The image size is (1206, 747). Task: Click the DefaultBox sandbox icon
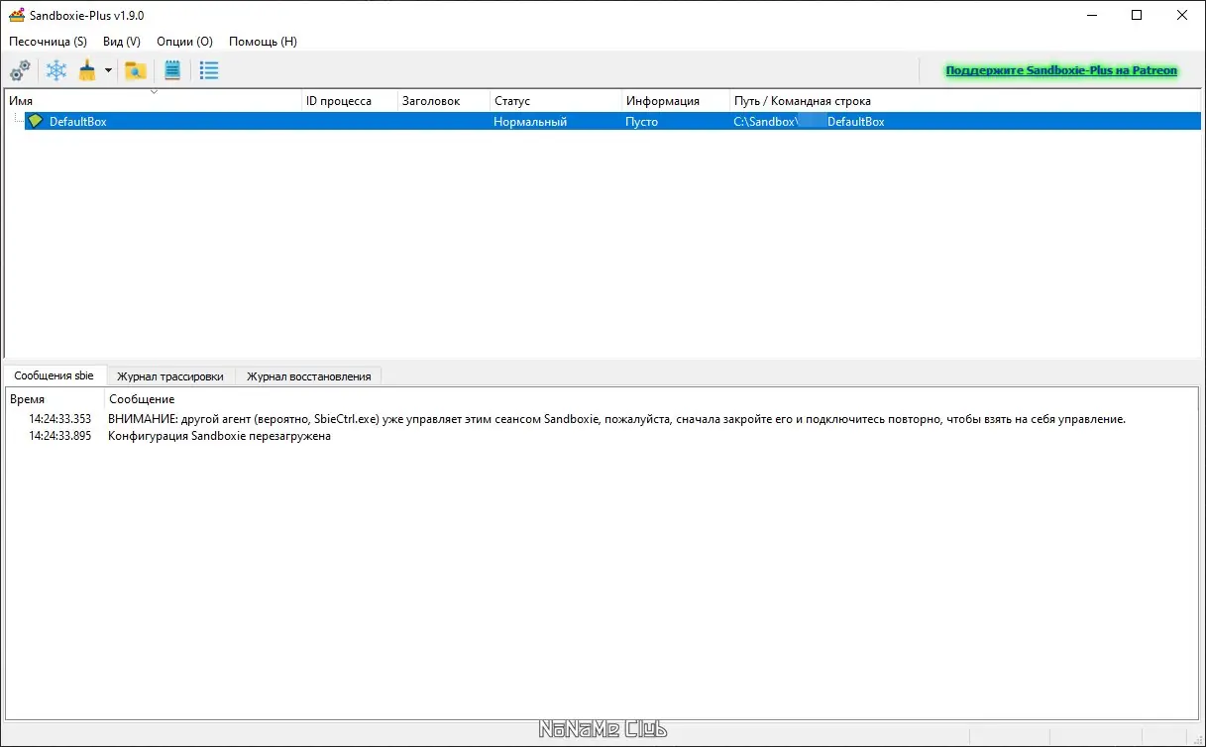(36, 121)
